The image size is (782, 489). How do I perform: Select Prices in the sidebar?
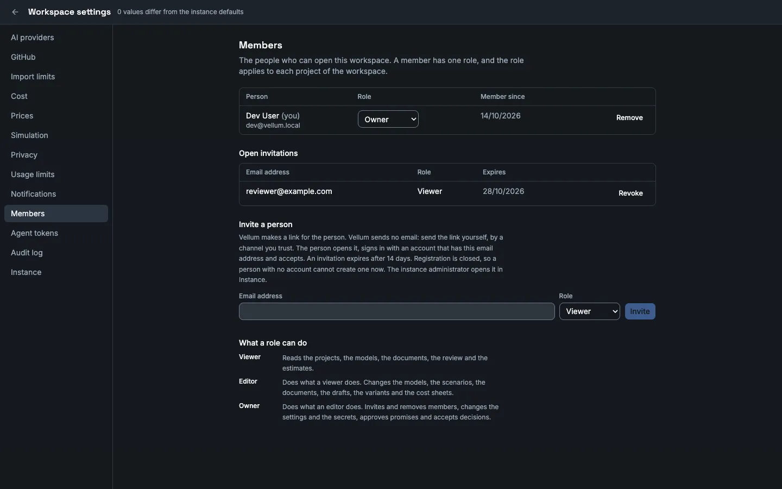56,116
